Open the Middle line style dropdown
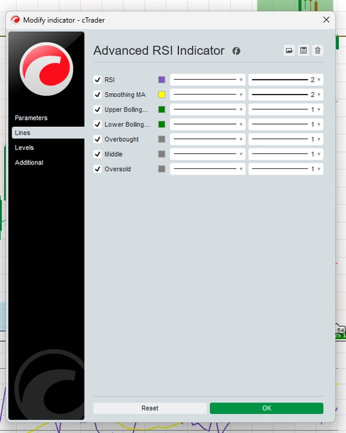This screenshot has width=346, height=433. point(208,154)
